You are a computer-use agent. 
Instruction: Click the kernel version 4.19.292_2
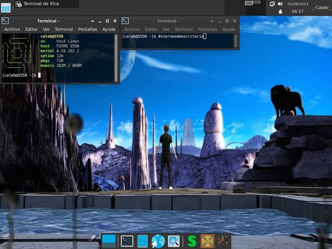pyautogui.click(x=68, y=51)
